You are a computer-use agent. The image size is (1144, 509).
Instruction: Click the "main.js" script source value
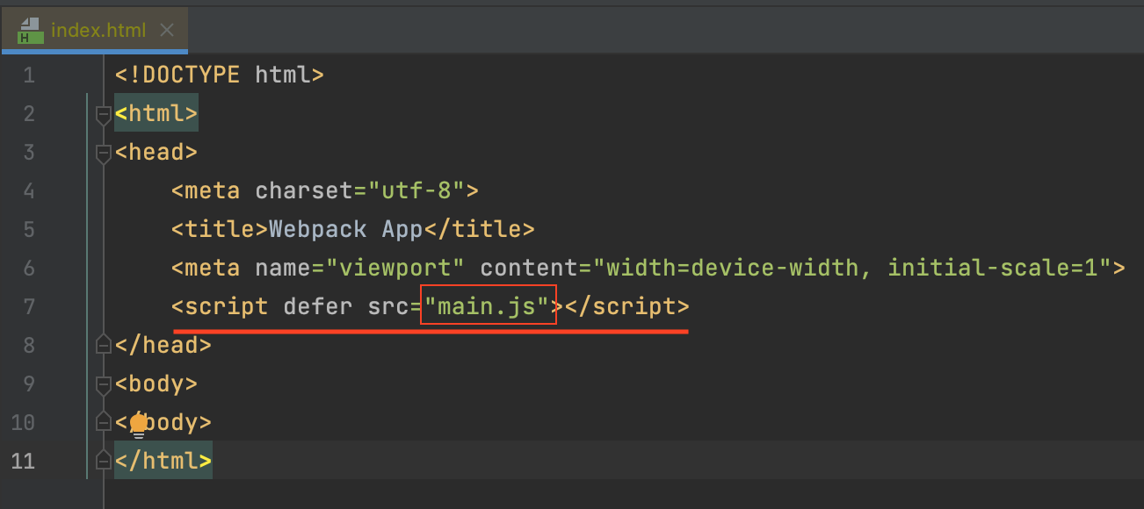pos(488,306)
